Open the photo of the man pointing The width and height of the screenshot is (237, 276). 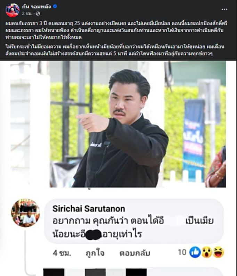click(x=118, y=124)
